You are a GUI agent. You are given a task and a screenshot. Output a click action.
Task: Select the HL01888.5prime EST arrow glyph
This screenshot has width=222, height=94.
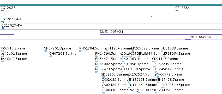(163, 51)
